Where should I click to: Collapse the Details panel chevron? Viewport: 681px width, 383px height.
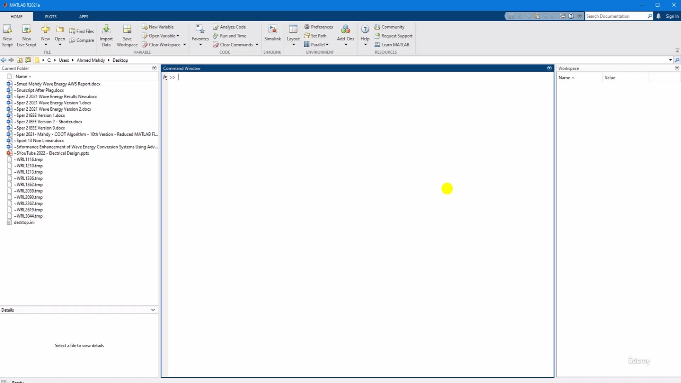(153, 310)
